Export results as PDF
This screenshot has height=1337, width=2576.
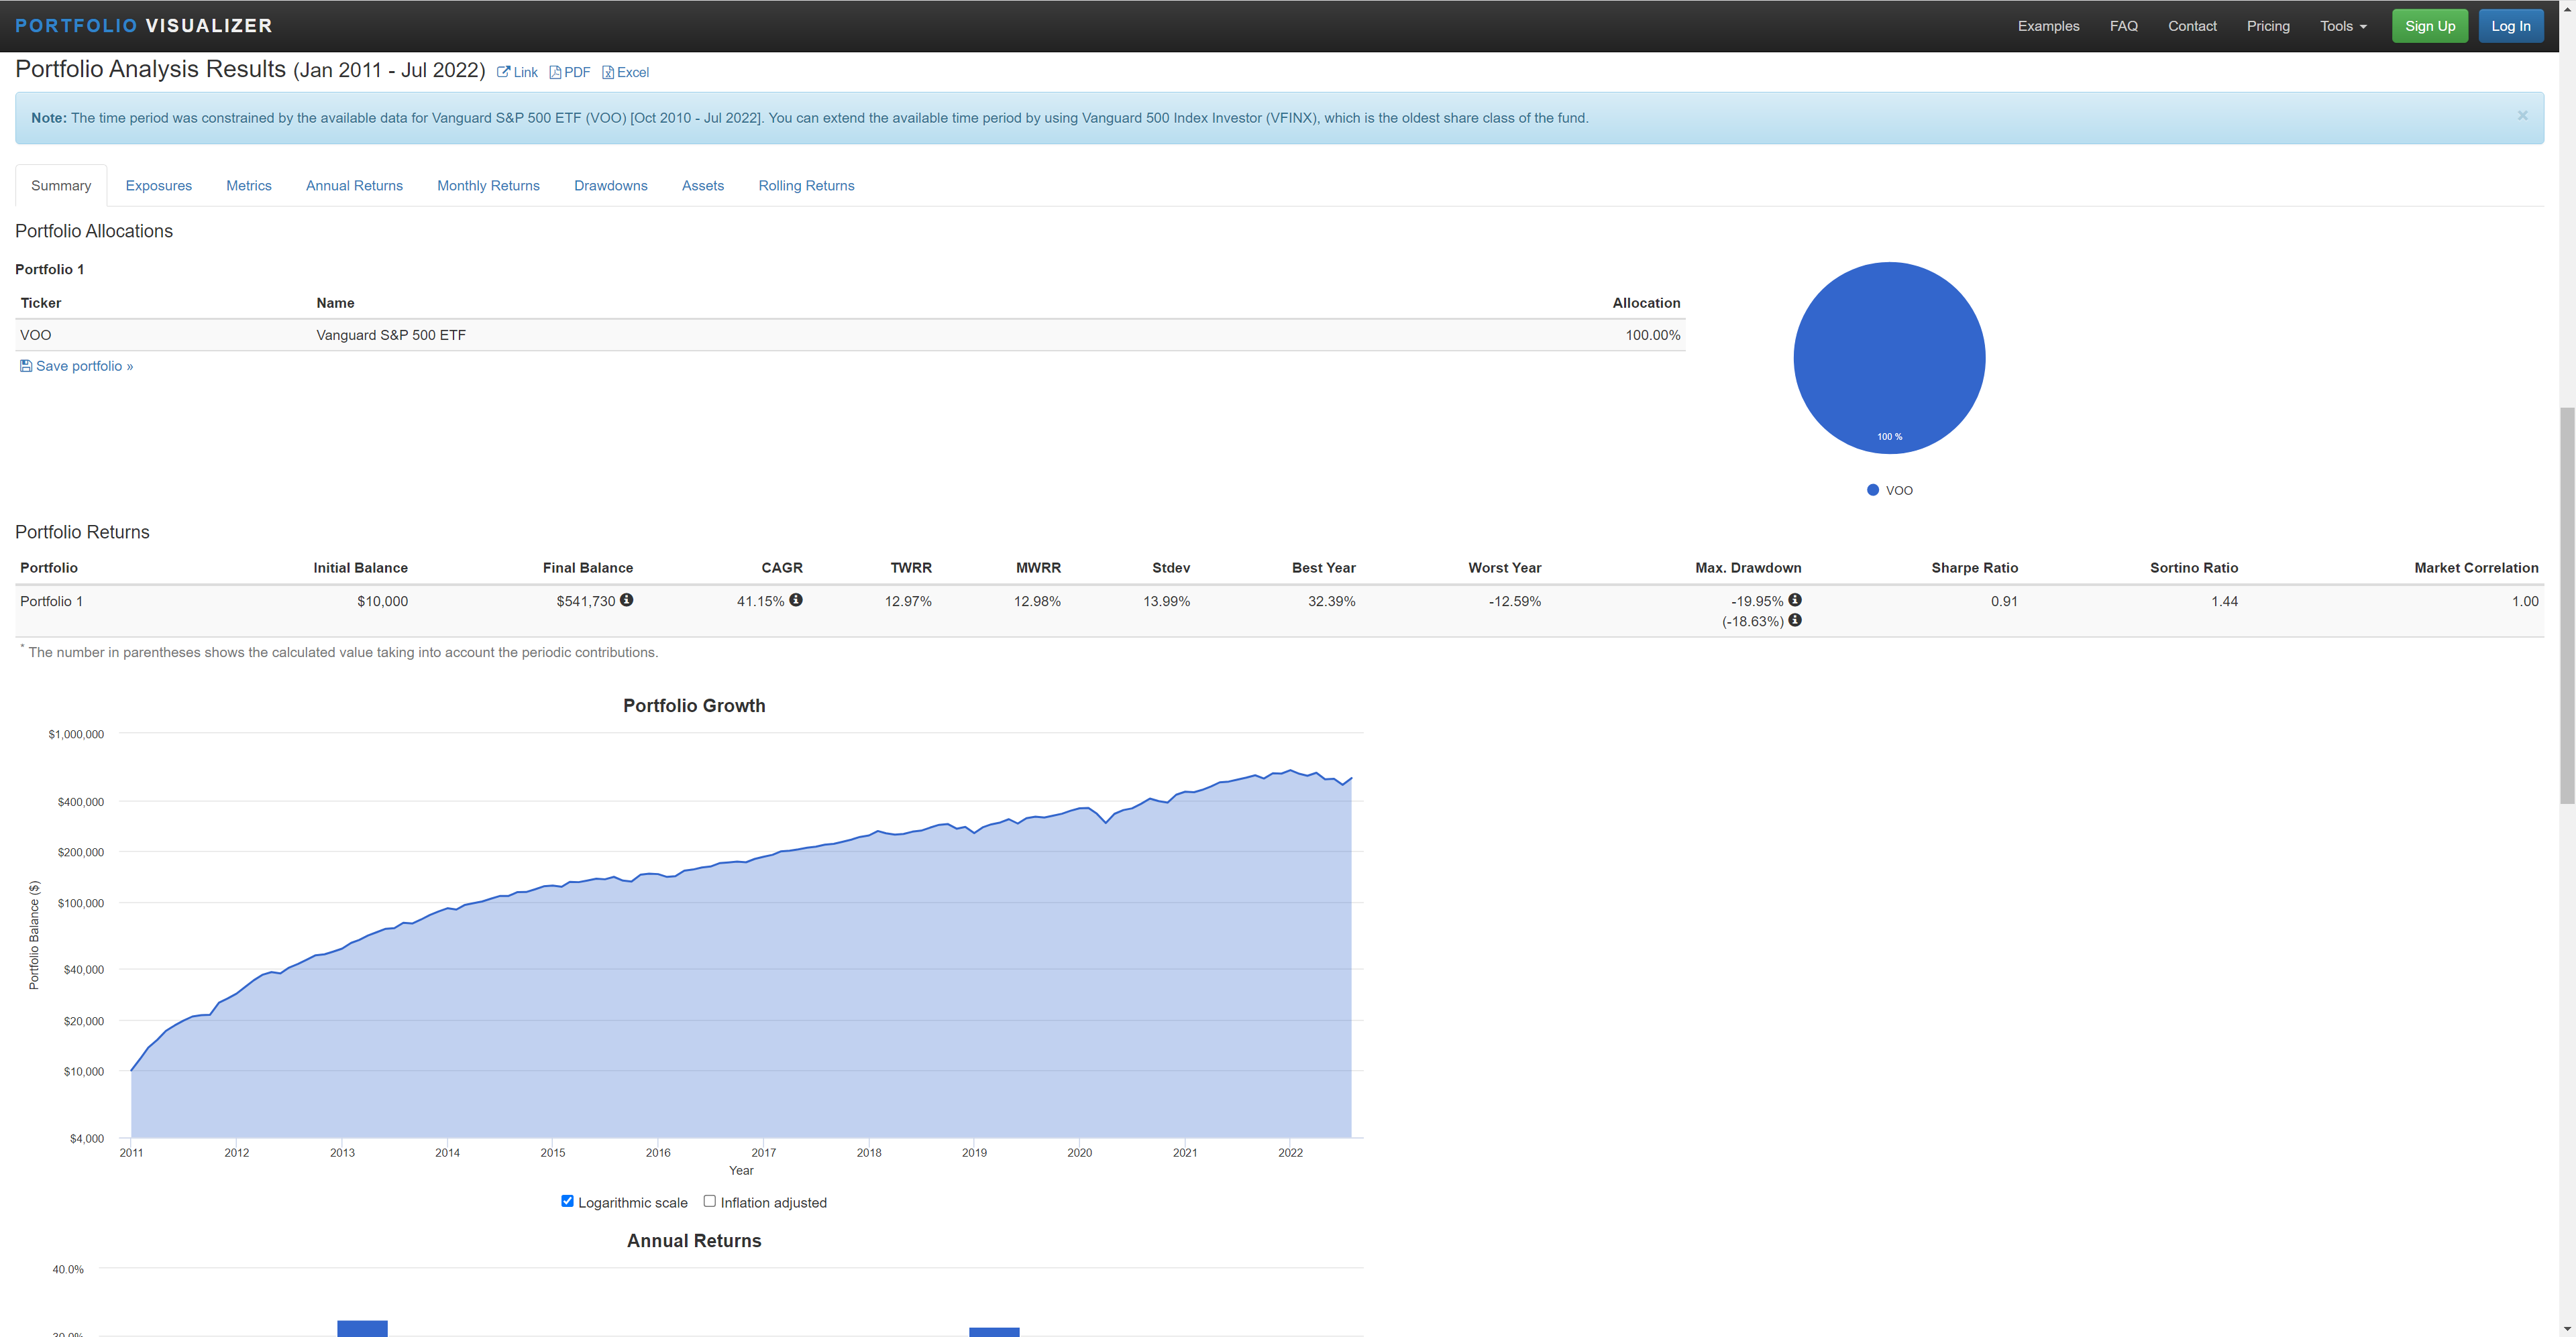tap(570, 72)
